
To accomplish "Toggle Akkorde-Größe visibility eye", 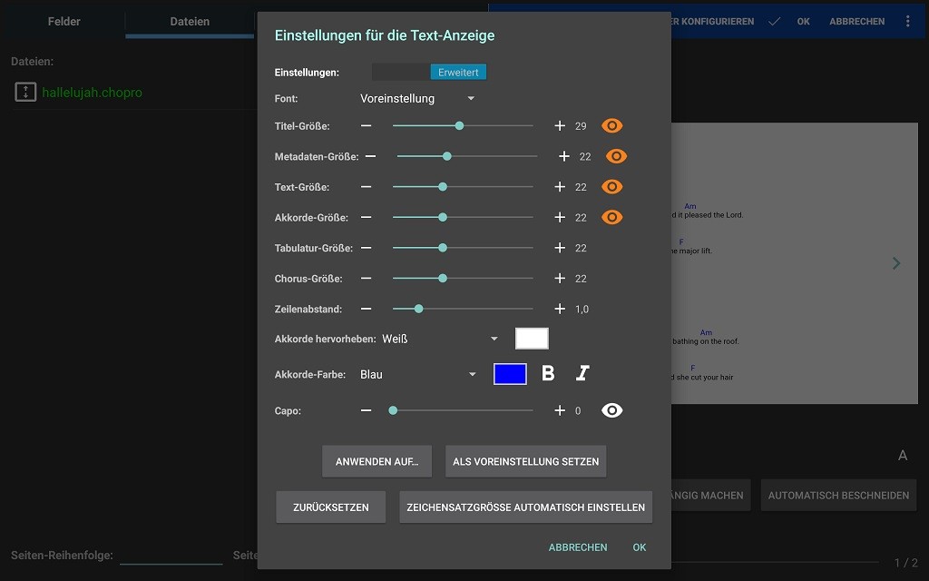I will tap(612, 218).
